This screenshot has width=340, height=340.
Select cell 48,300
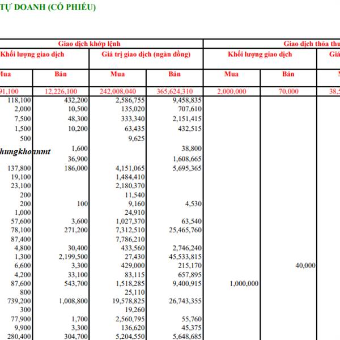point(78,119)
